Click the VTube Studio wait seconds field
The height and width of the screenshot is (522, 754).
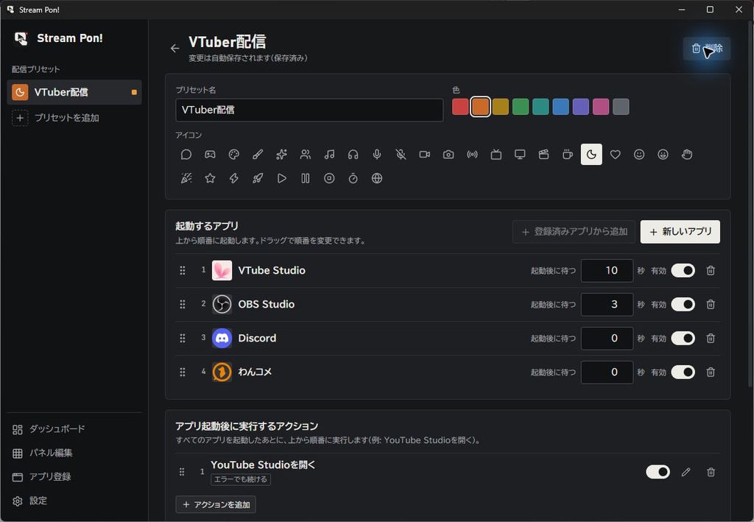click(x=607, y=271)
